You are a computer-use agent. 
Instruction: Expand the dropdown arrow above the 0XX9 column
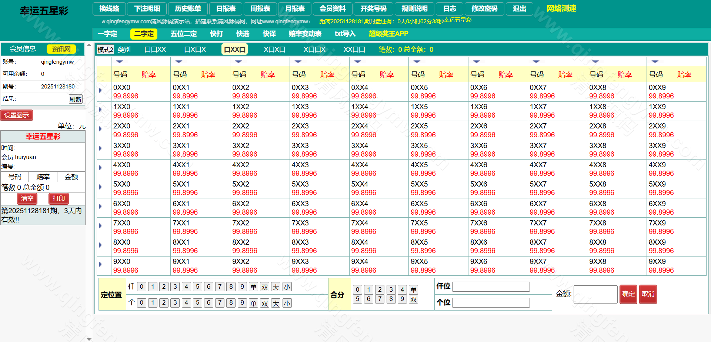(x=655, y=61)
